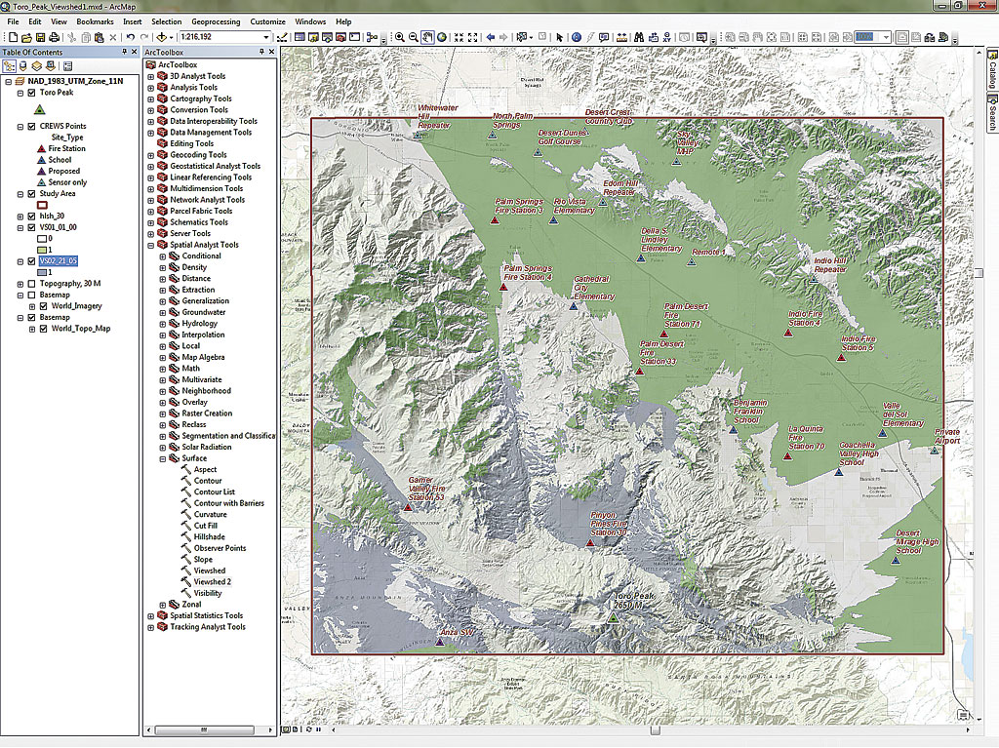
Task: Select the Zoom In tool
Action: 400,37
